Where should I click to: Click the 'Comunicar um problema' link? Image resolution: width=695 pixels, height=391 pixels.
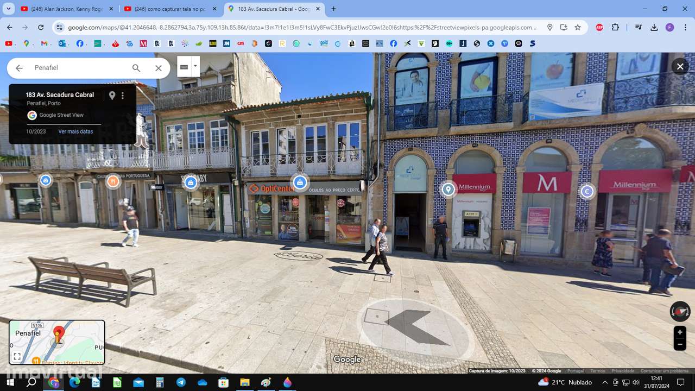[x=665, y=370]
